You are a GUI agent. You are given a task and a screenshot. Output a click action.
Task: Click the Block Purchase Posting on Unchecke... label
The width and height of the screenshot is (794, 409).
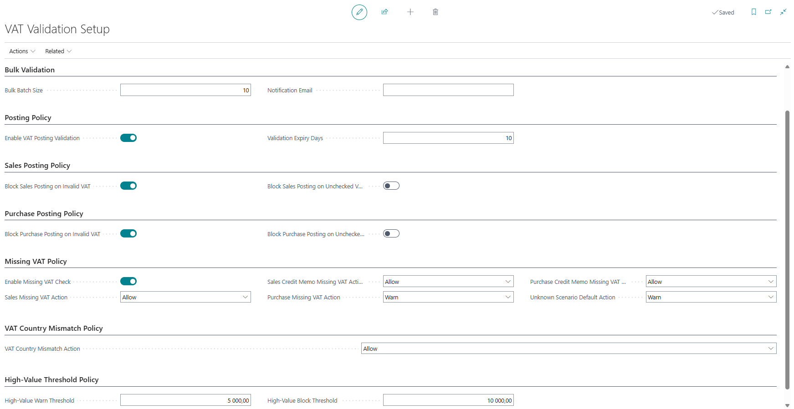(x=316, y=234)
